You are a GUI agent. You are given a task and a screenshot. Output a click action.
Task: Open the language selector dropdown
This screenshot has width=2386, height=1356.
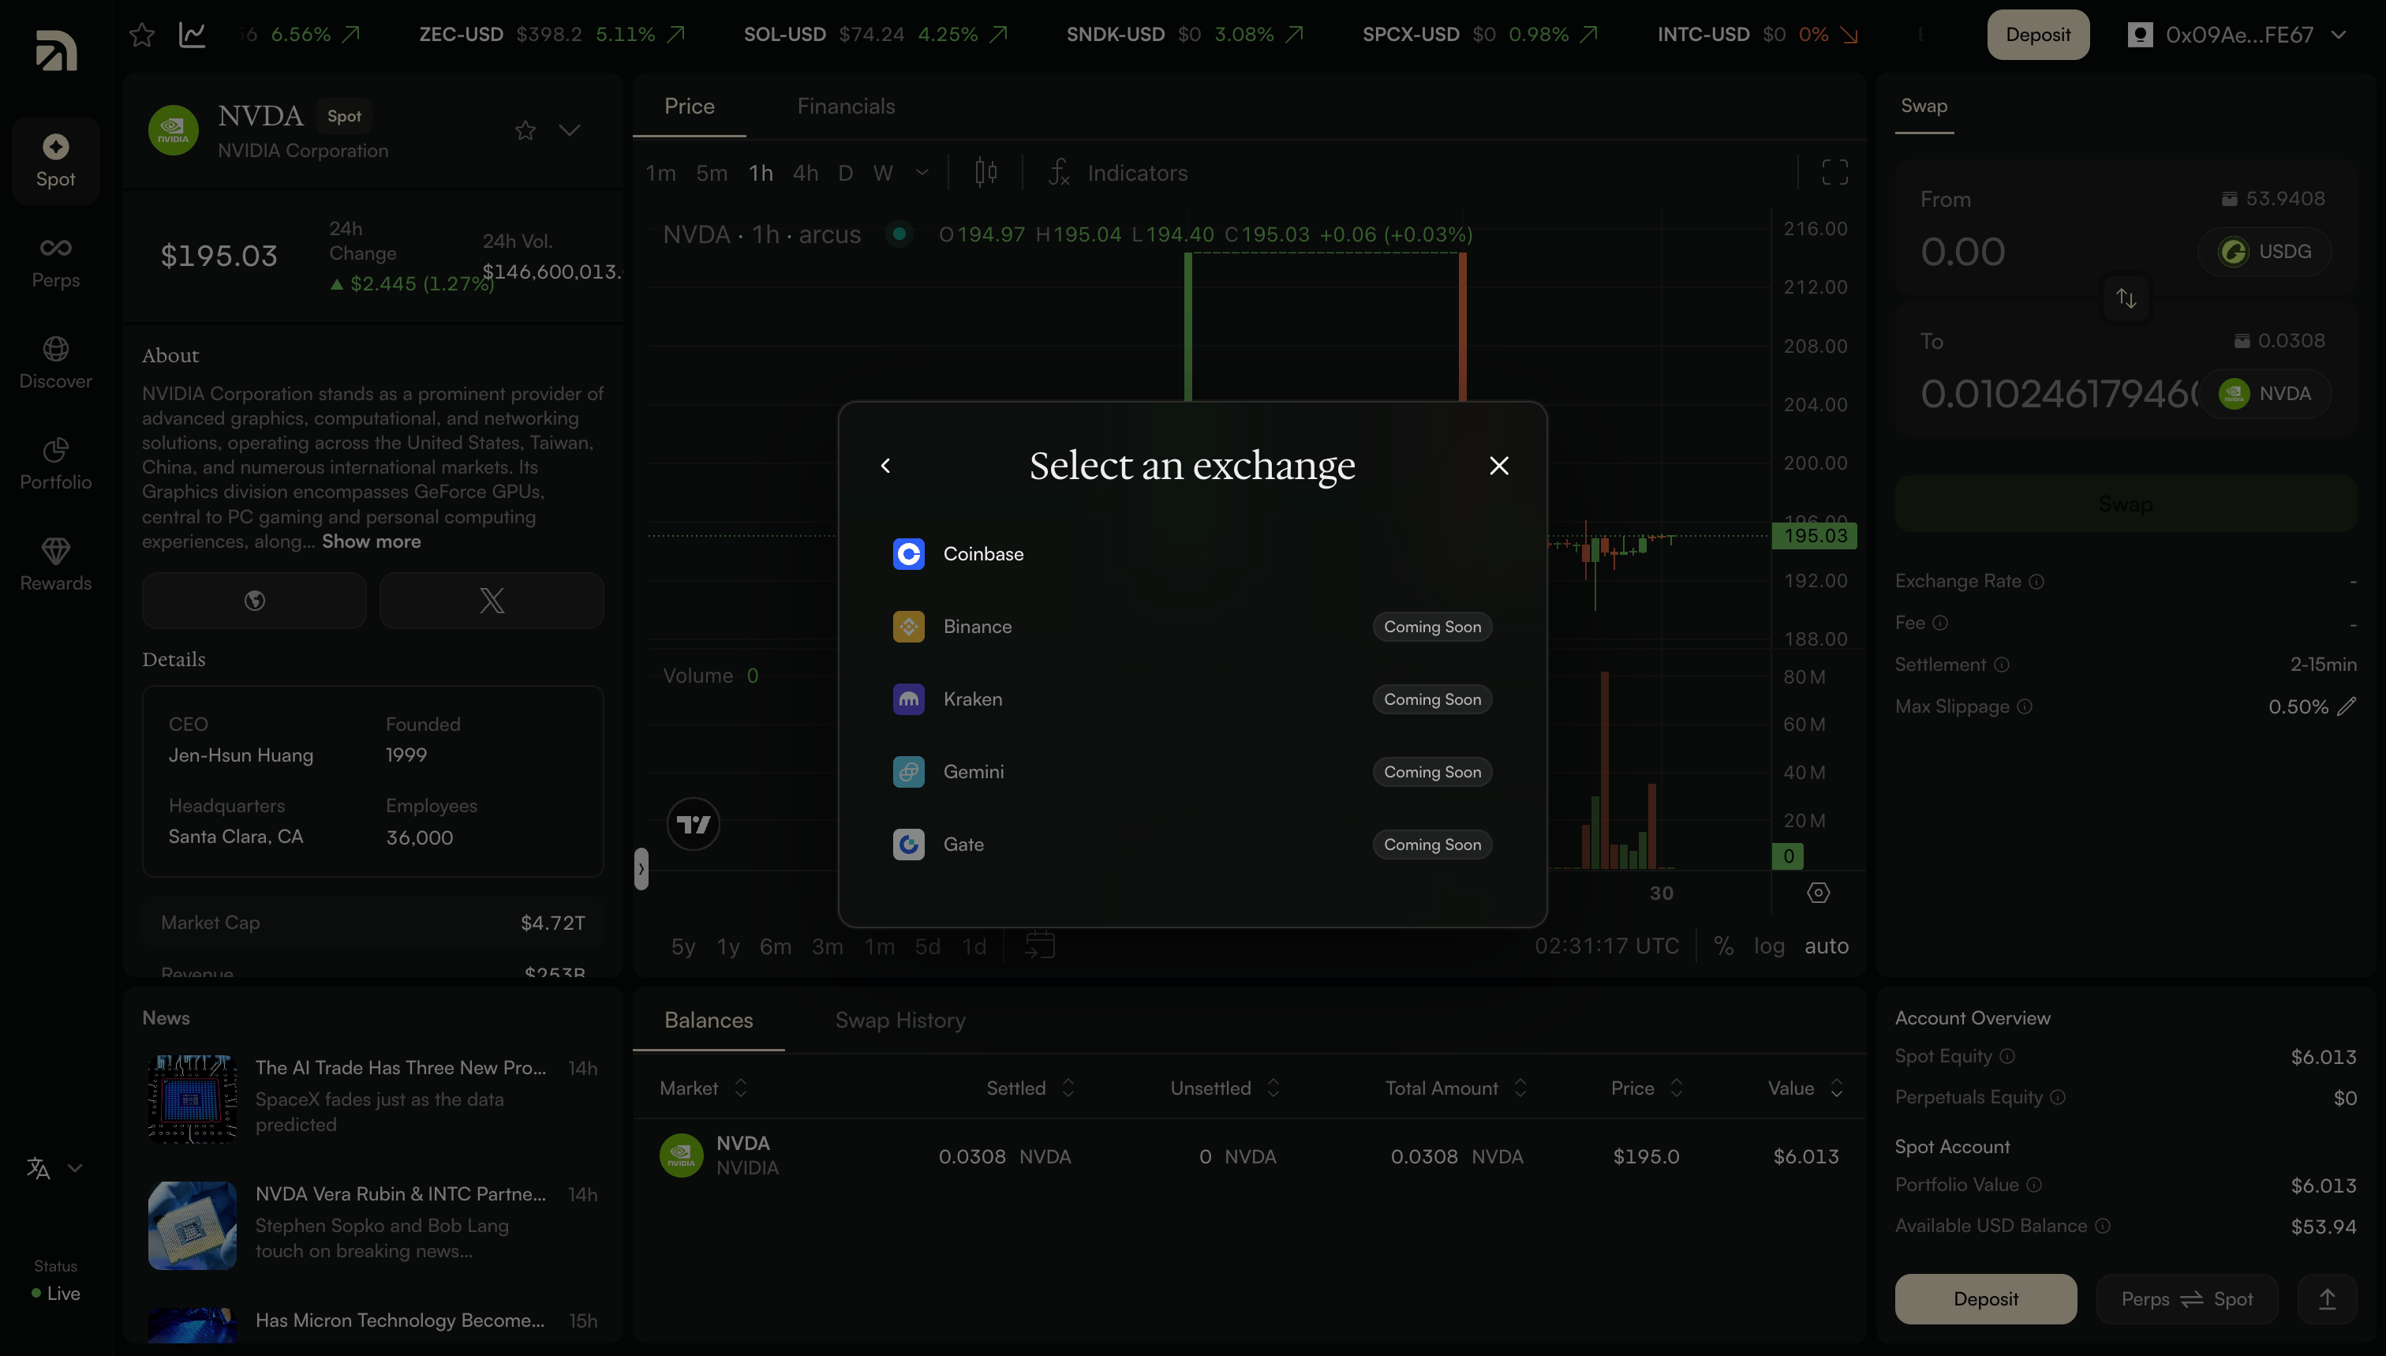coord(55,1168)
